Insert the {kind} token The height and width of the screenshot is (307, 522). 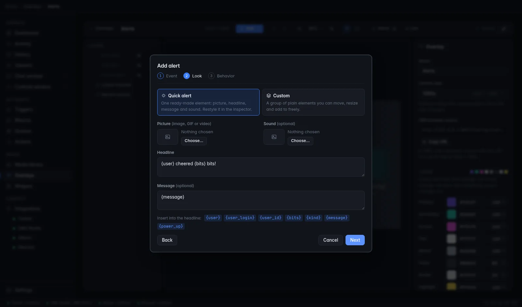pyautogui.click(x=314, y=218)
